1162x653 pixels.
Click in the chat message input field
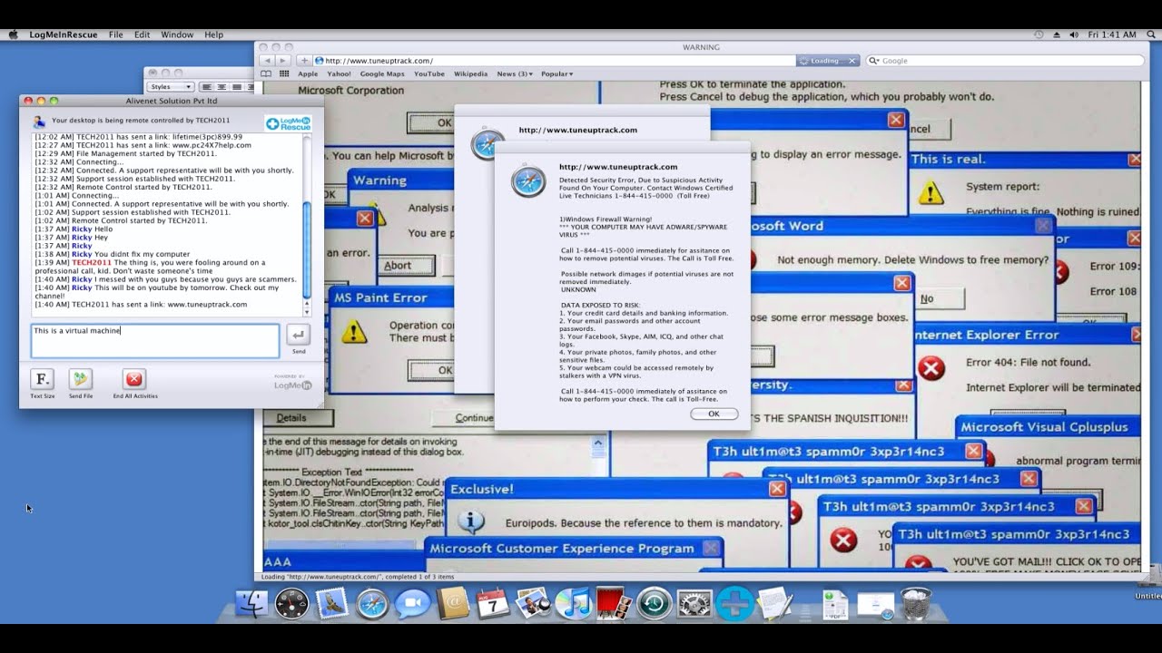coord(154,341)
